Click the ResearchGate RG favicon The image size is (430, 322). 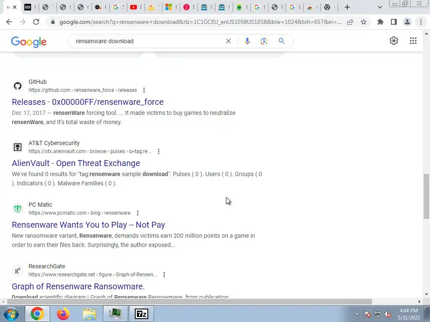18,270
